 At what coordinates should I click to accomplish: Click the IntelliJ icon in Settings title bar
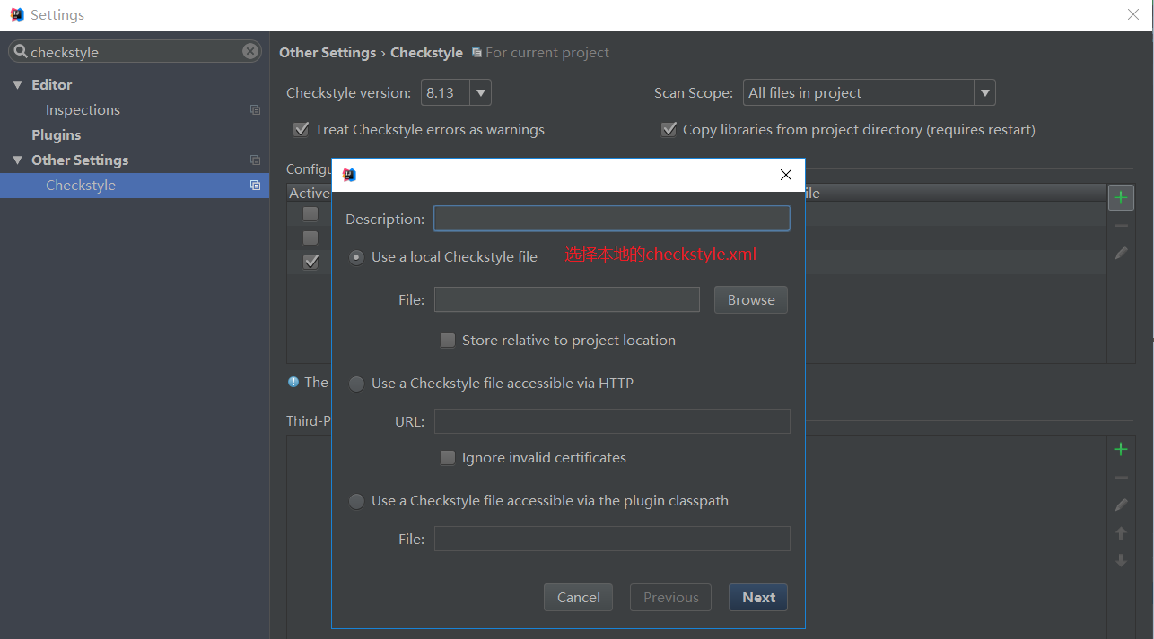pos(17,15)
